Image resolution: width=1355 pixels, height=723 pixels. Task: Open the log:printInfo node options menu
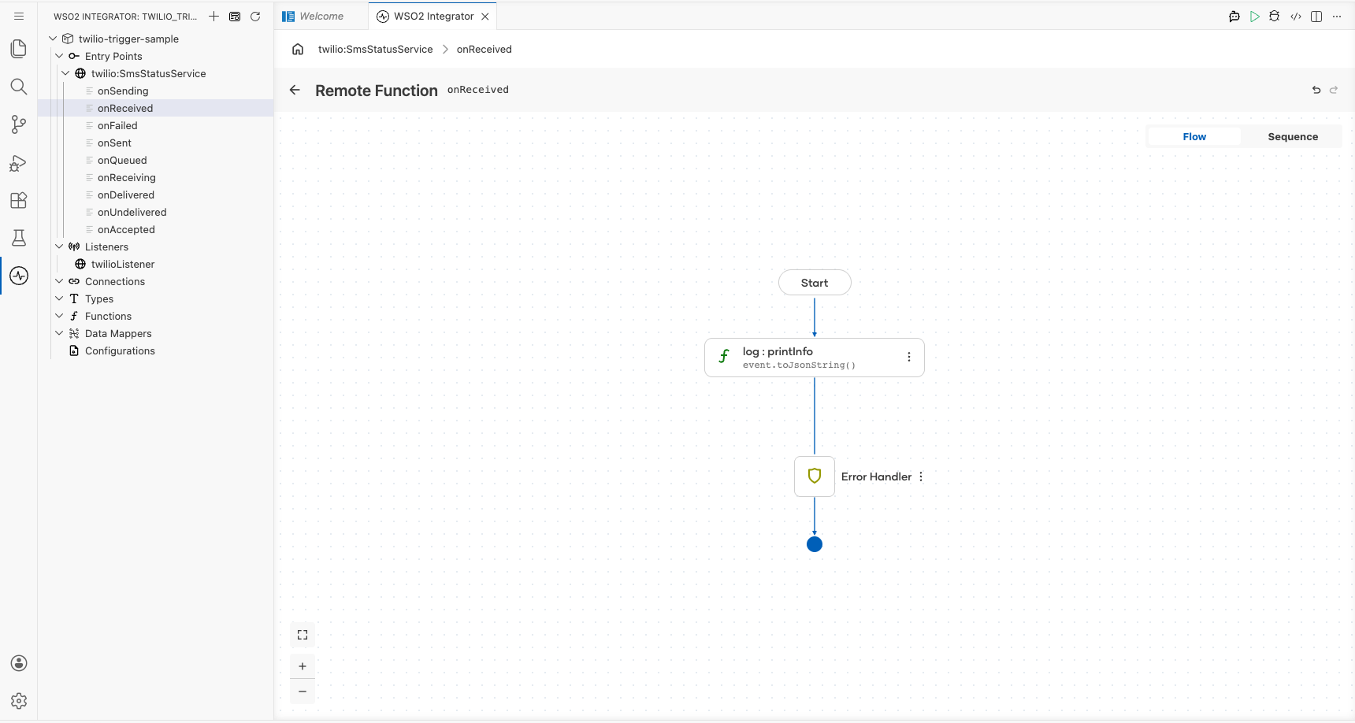coord(909,357)
